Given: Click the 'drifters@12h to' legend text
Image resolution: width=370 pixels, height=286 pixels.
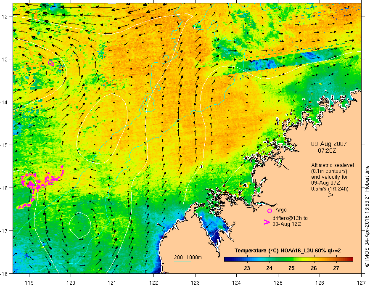Looking at the screenshot, I should pos(290,218).
